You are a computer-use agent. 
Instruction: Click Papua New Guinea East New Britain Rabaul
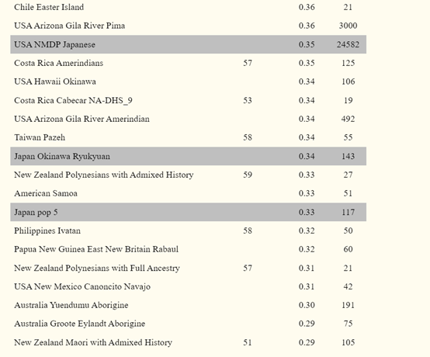(96, 249)
